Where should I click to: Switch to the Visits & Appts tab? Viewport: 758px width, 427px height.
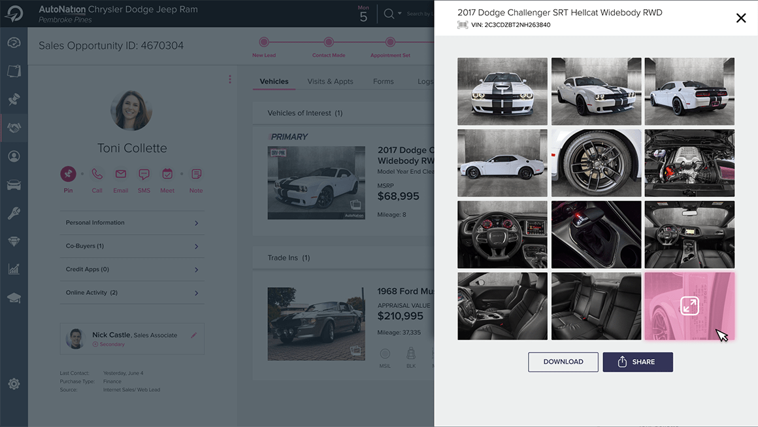point(330,81)
